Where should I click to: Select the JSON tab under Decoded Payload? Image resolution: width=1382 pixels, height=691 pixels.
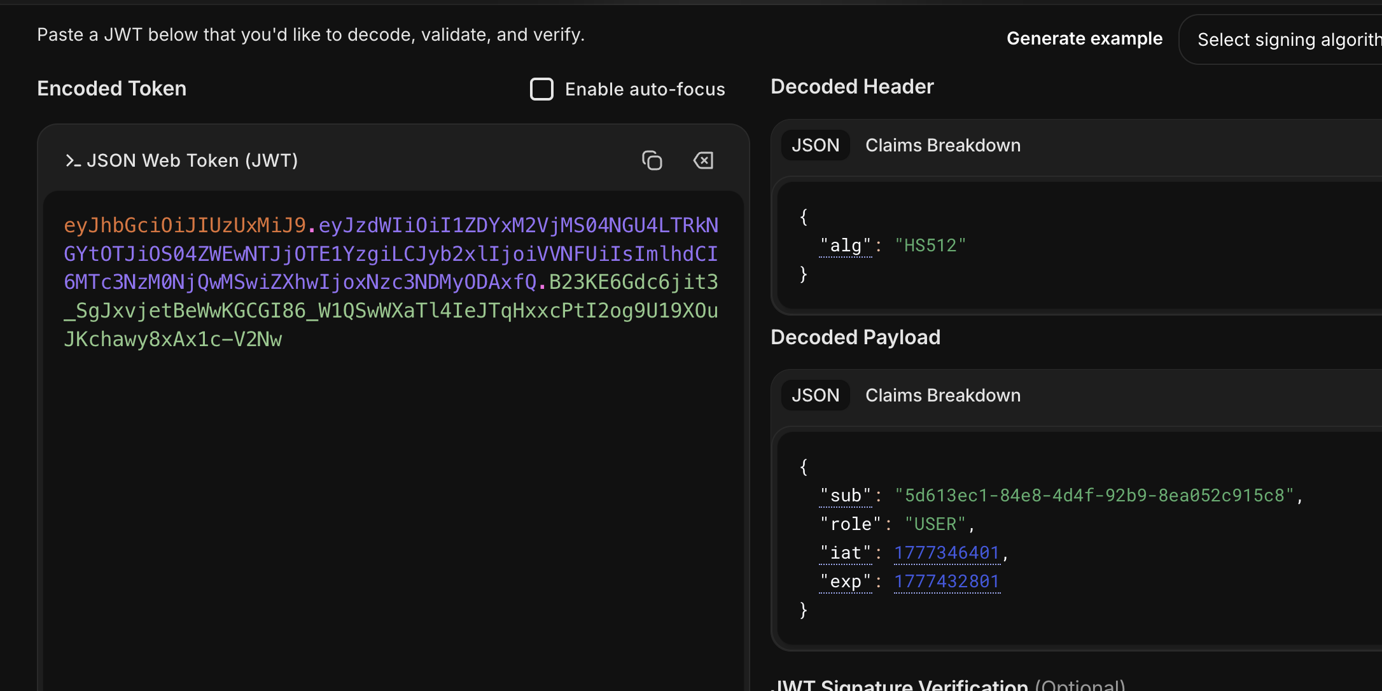(x=816, y=395)
